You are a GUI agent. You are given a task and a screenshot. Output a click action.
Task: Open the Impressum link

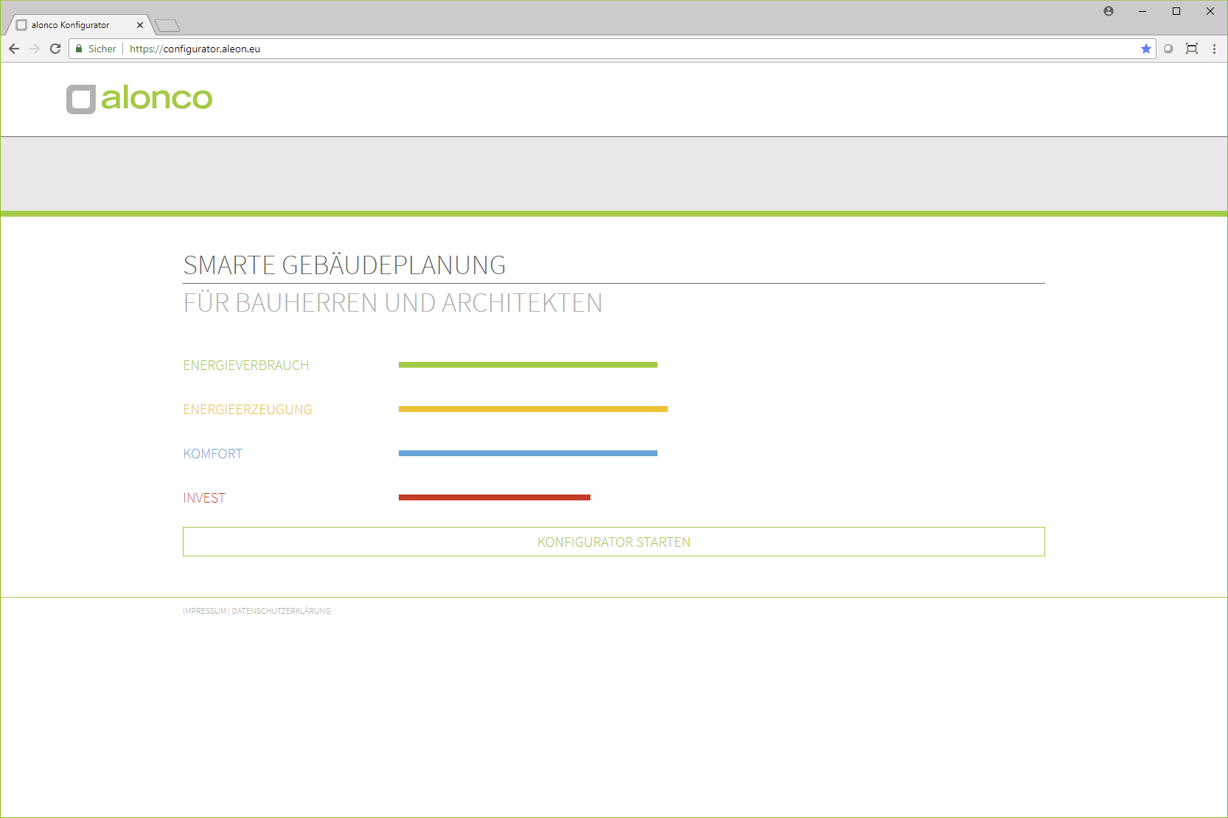click(x=204, y=611)
